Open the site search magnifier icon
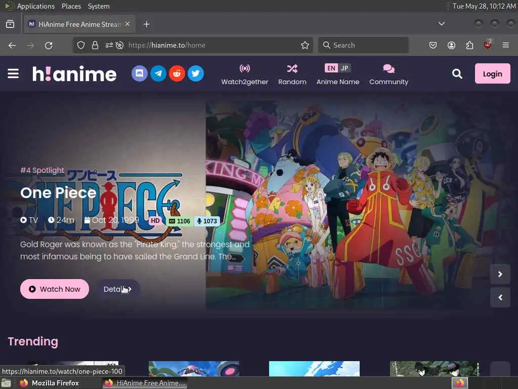This screenshot has width=518, height=389. (x=457, y=73)
